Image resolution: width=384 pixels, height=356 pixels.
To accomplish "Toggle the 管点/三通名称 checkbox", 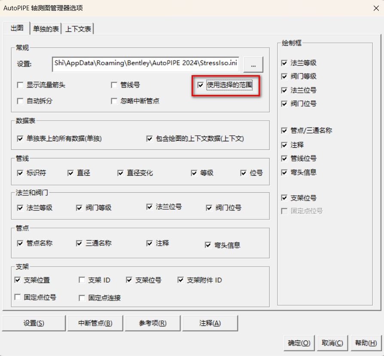I will (284, 131).
